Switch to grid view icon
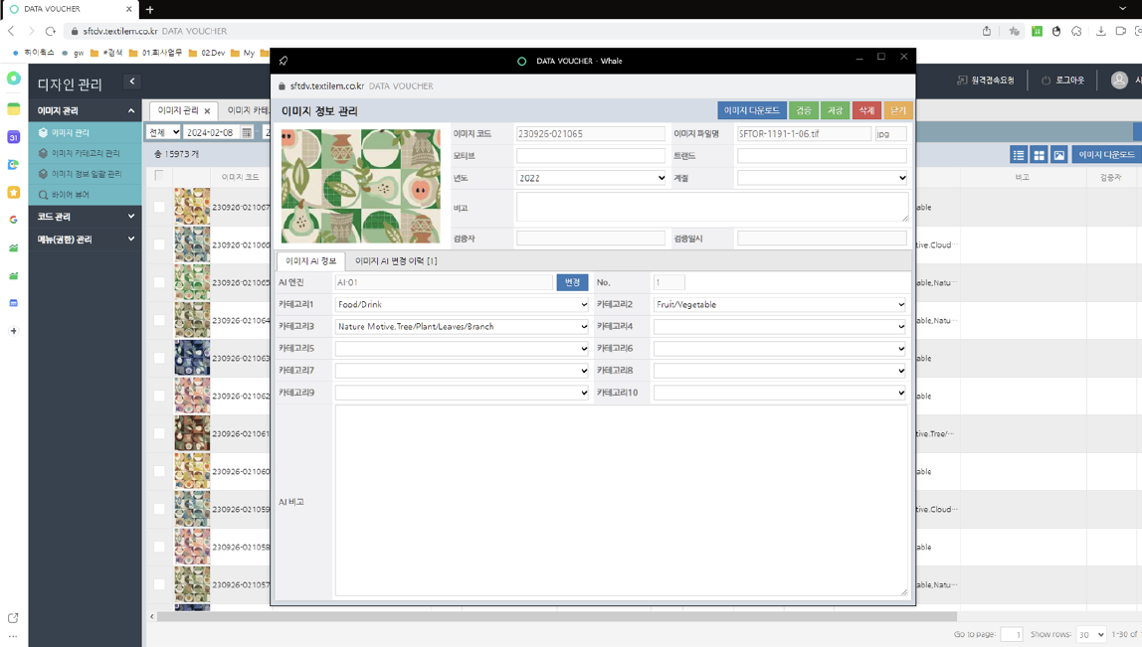This screenshot has width=1142, height=647. coord(1039,155)
